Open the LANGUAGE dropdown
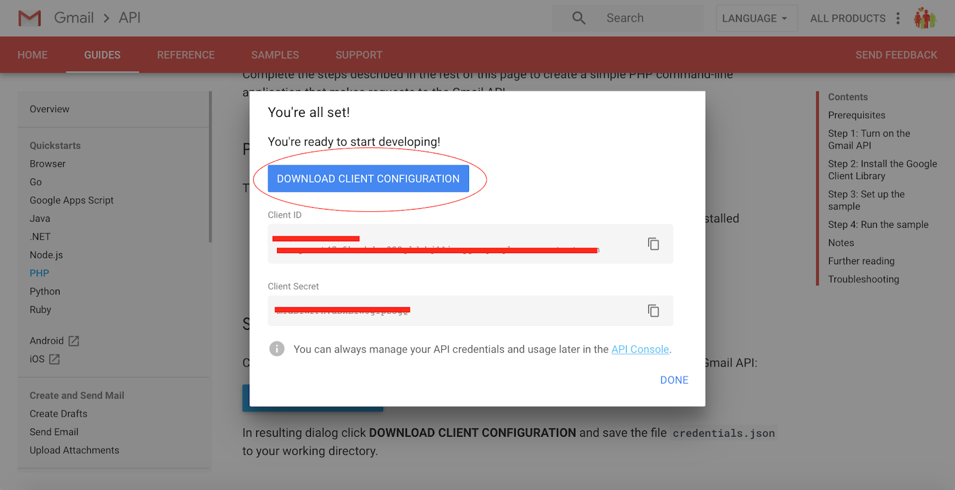The height and width of the screenshot is (490, 955). coord(756,18)
